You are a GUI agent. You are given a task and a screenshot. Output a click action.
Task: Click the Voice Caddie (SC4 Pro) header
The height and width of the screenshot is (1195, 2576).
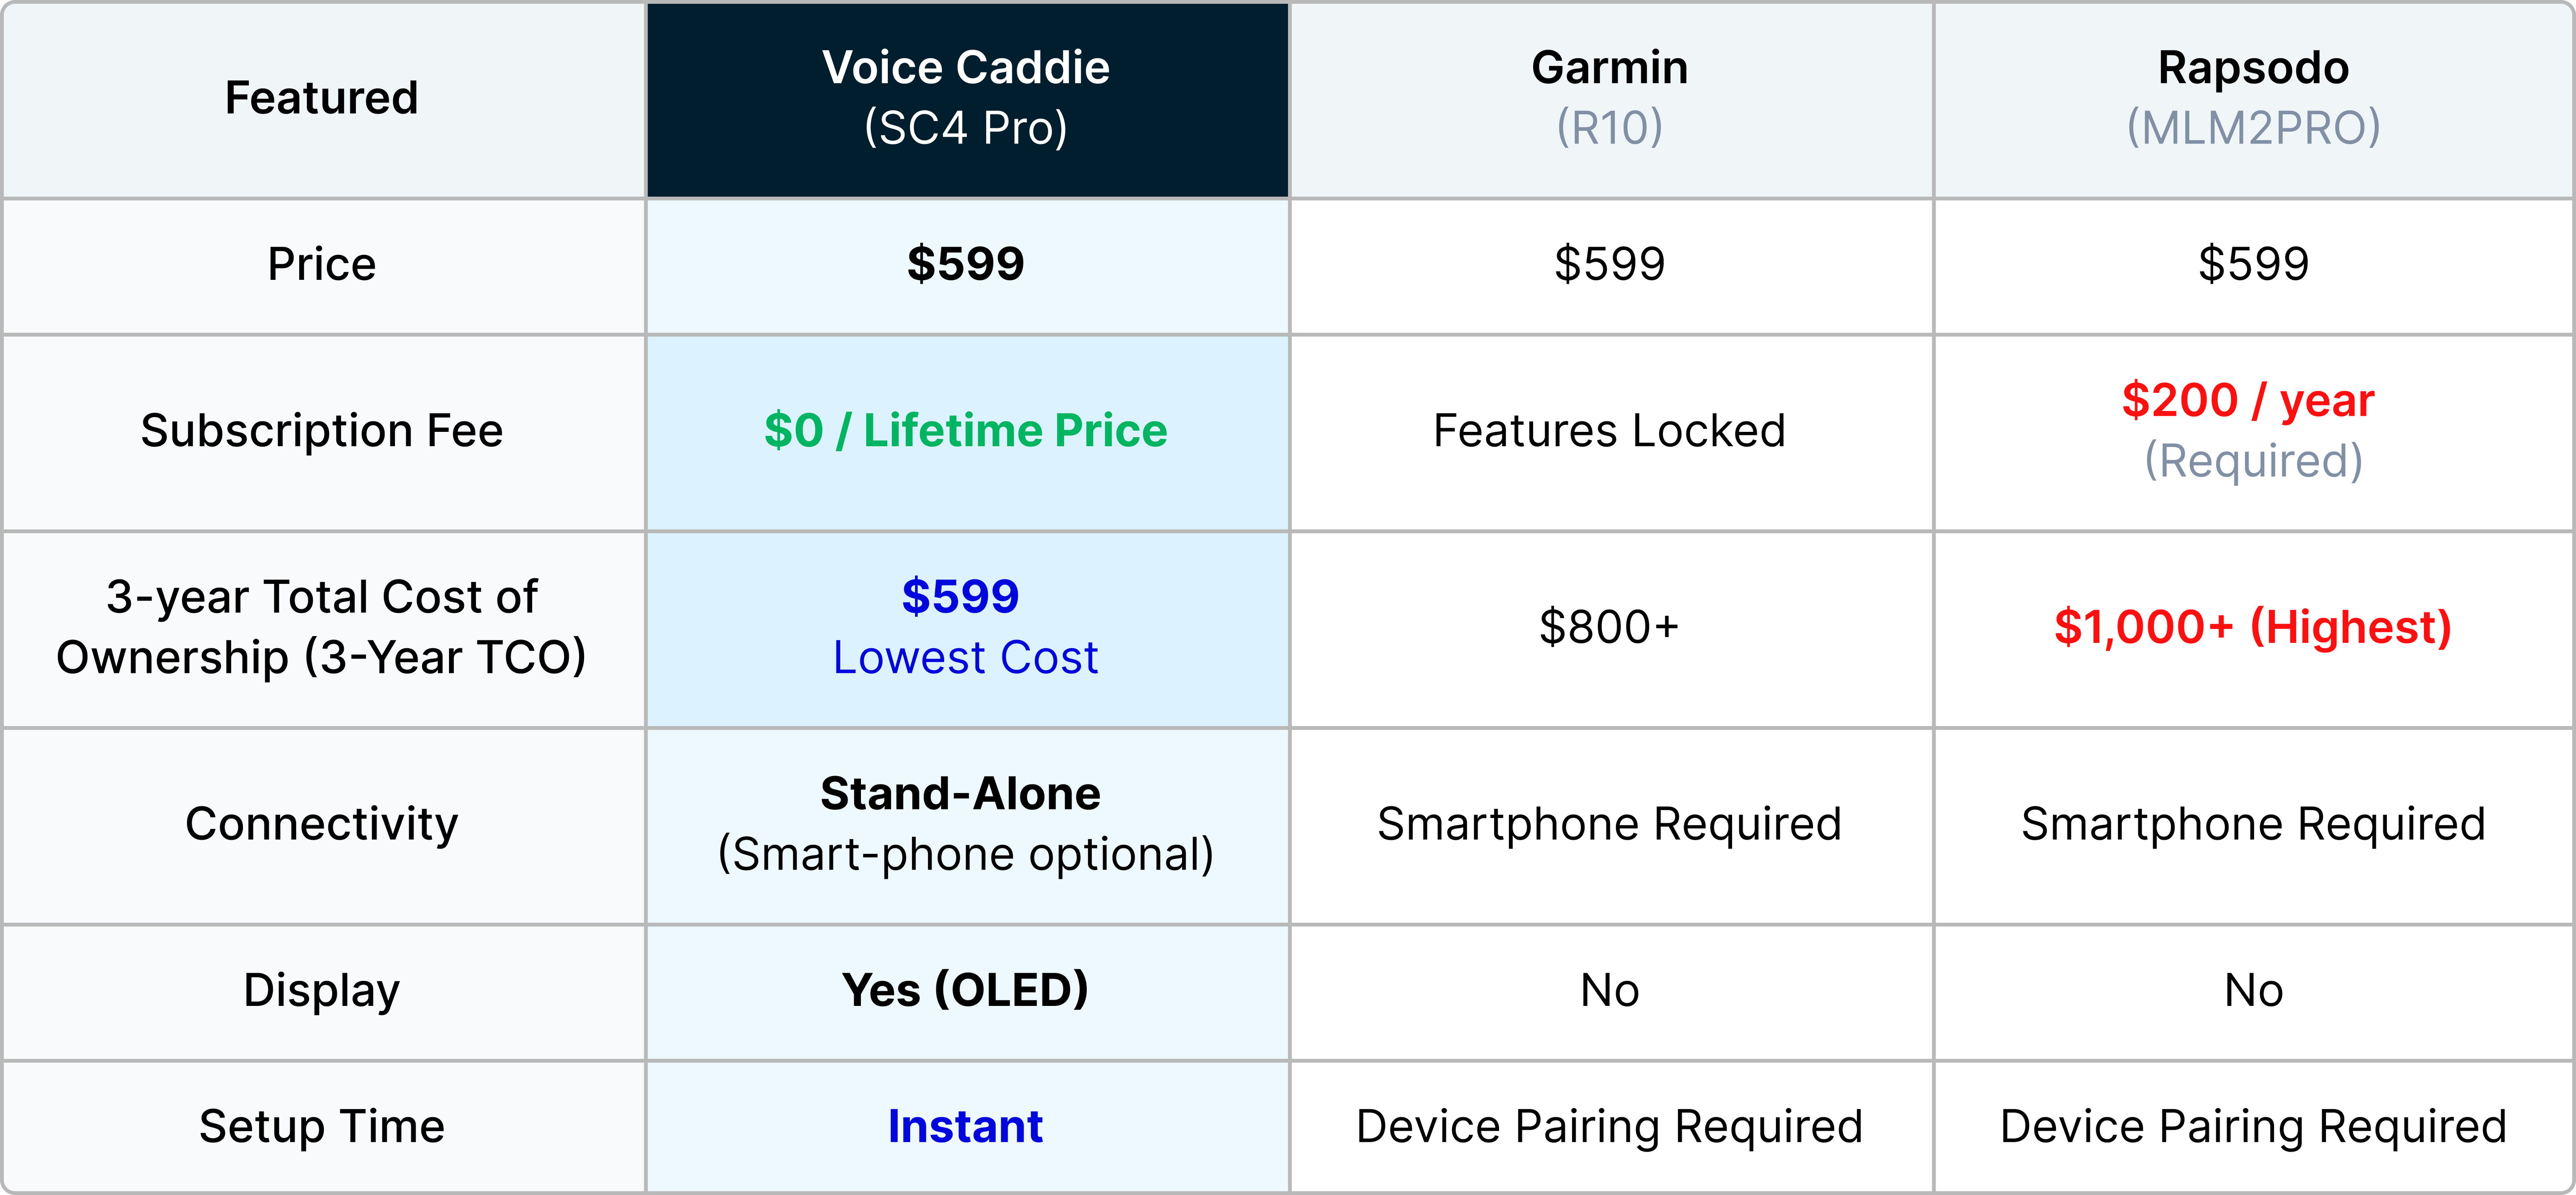[966, 98]
